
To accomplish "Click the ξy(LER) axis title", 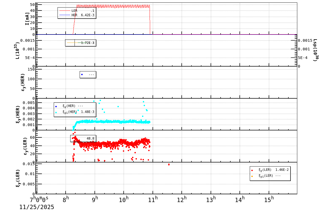I will (18, 178).
